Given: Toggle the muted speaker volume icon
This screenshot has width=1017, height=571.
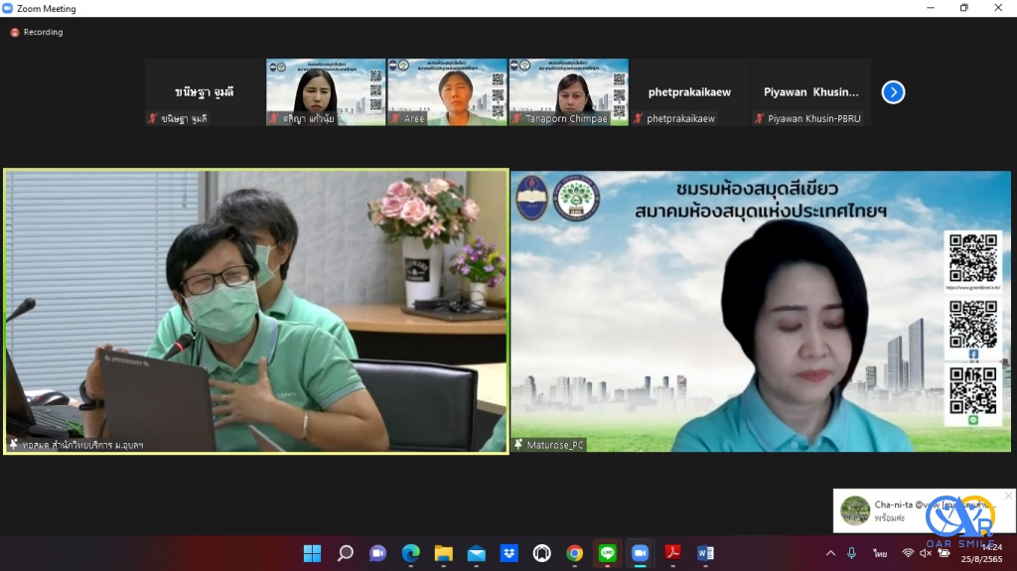Looking at the screenshot, I should [x=927, y=553].
